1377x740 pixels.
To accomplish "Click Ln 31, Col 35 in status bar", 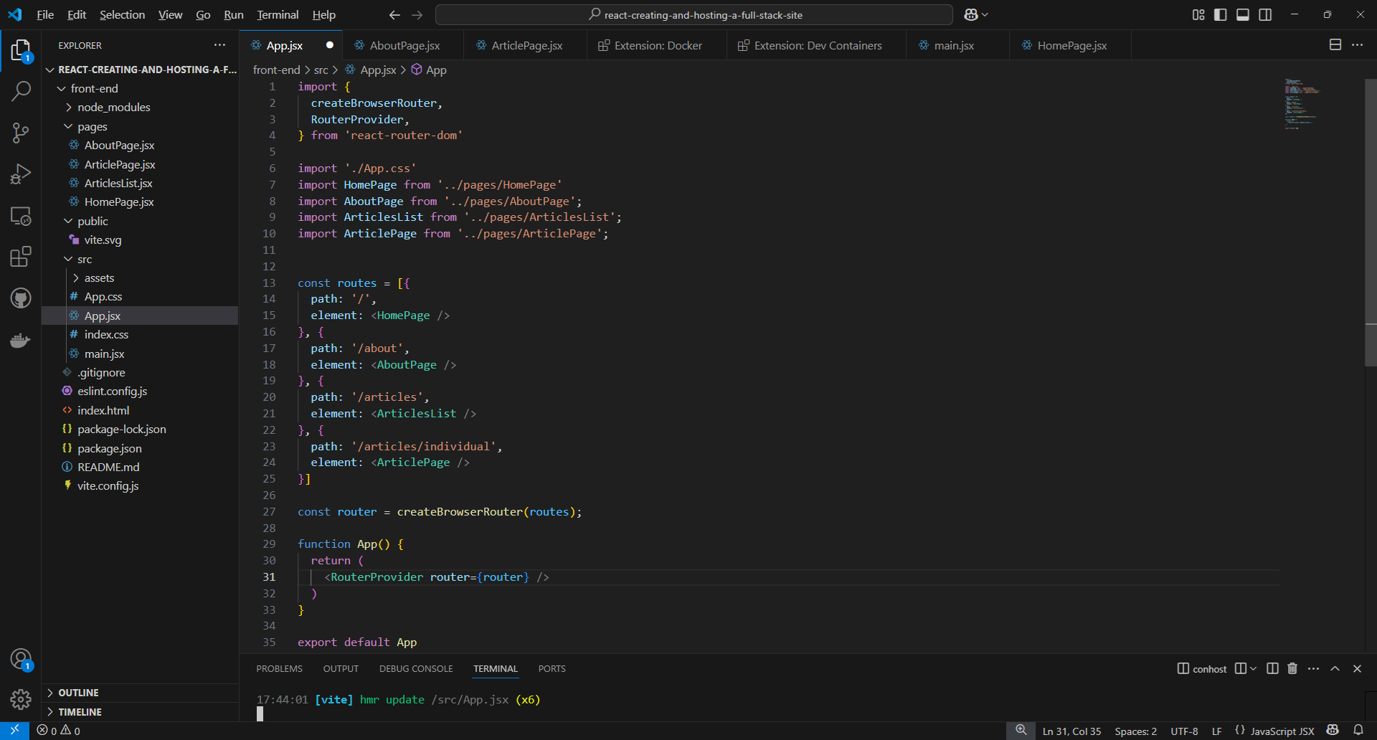I will tap(1071, 731).
